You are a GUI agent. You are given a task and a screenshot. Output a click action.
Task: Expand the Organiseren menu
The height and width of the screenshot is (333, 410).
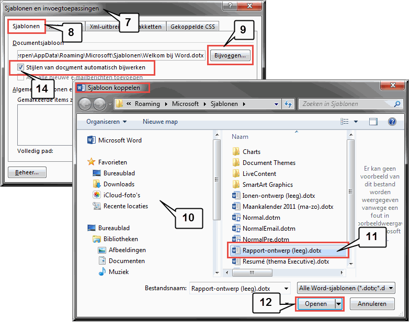pyautogui.click(x=107, y=122)
